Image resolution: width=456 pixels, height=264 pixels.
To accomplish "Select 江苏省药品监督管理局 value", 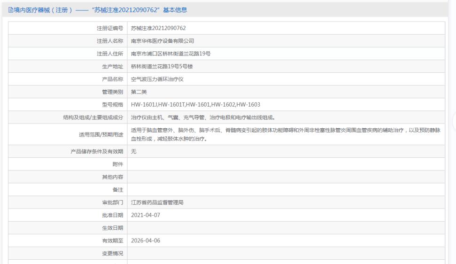I will point(157,202).
